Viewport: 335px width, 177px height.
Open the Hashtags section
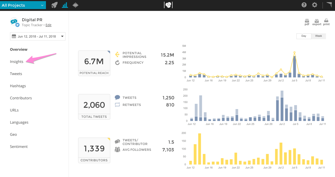[18, 86]
